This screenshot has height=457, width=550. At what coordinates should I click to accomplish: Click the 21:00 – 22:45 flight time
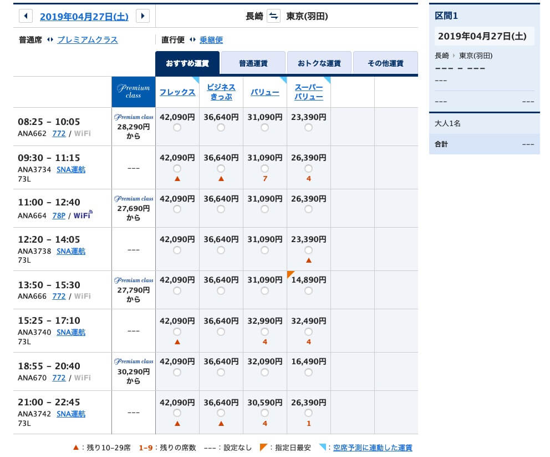point(49,402)
